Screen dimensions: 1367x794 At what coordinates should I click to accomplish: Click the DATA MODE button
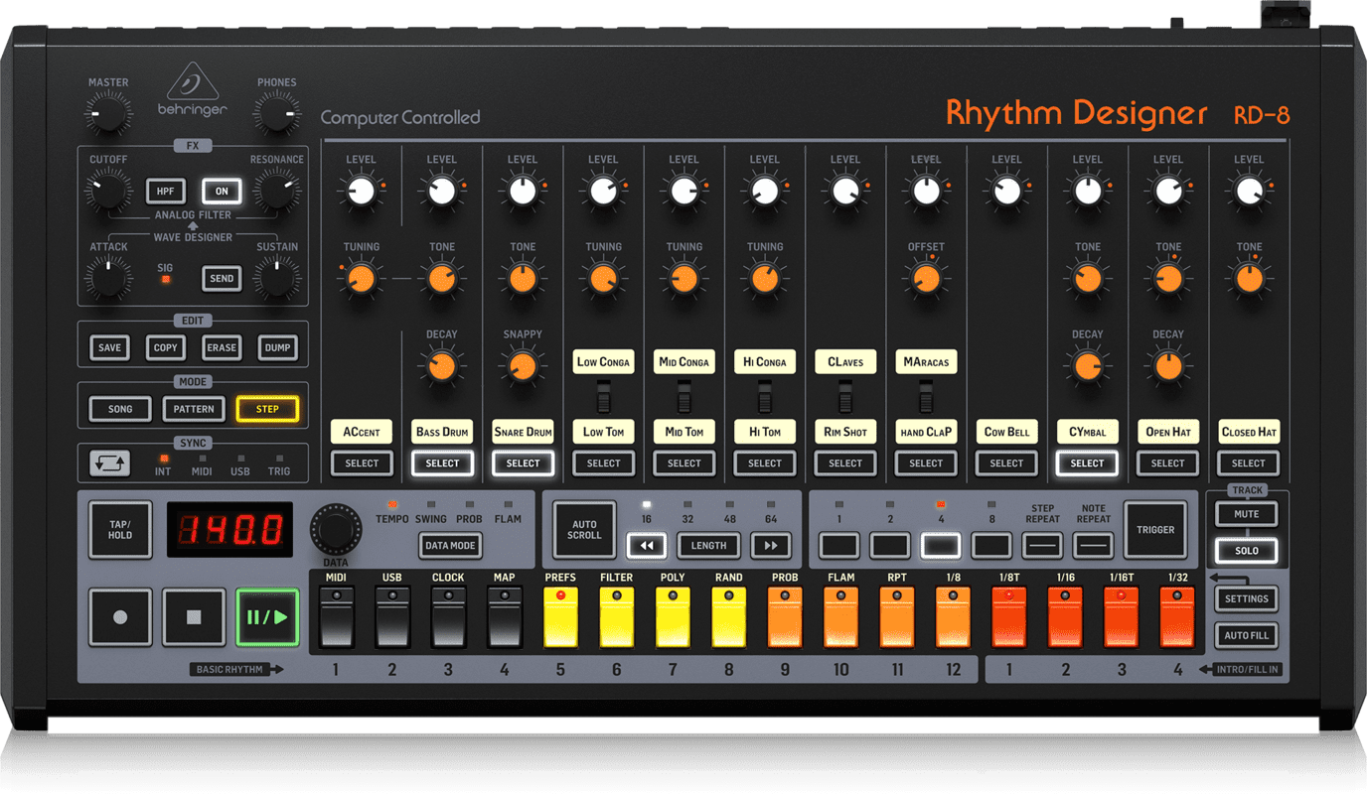click(x=450, y=545)
